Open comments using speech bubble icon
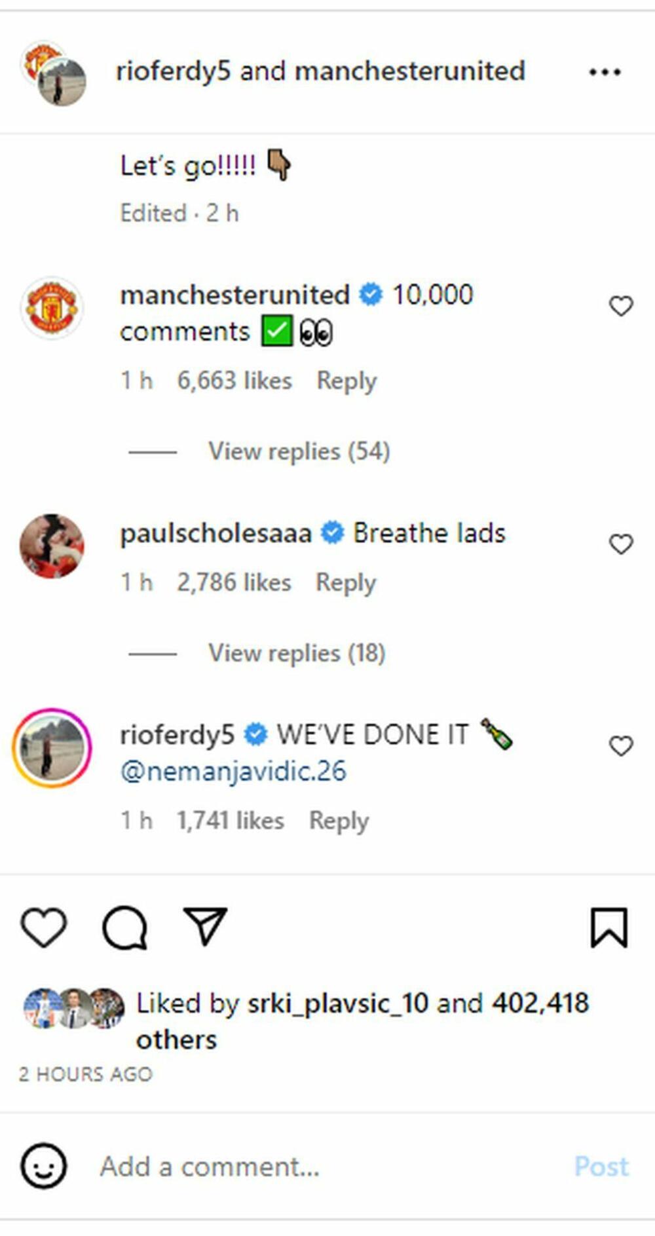 point(124,927)
